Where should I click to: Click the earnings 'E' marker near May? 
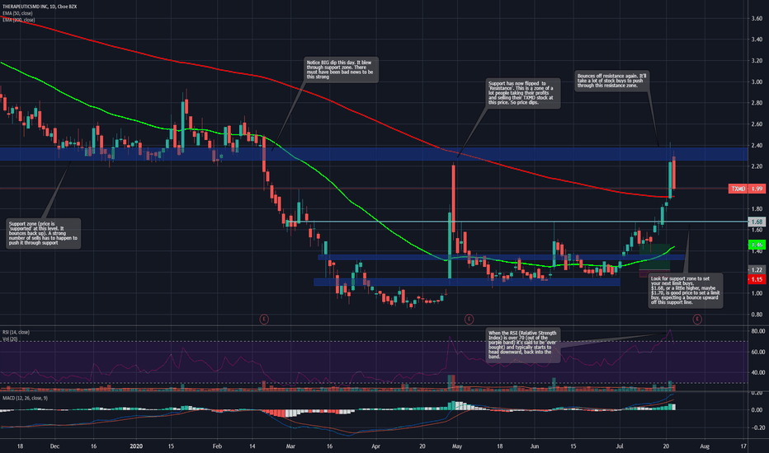(x=469, y=320)
